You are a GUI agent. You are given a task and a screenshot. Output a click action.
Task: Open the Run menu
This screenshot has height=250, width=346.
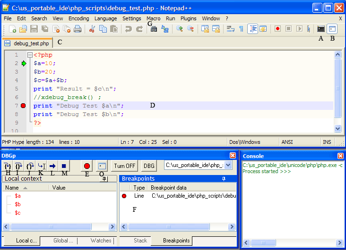coord(170,18)
